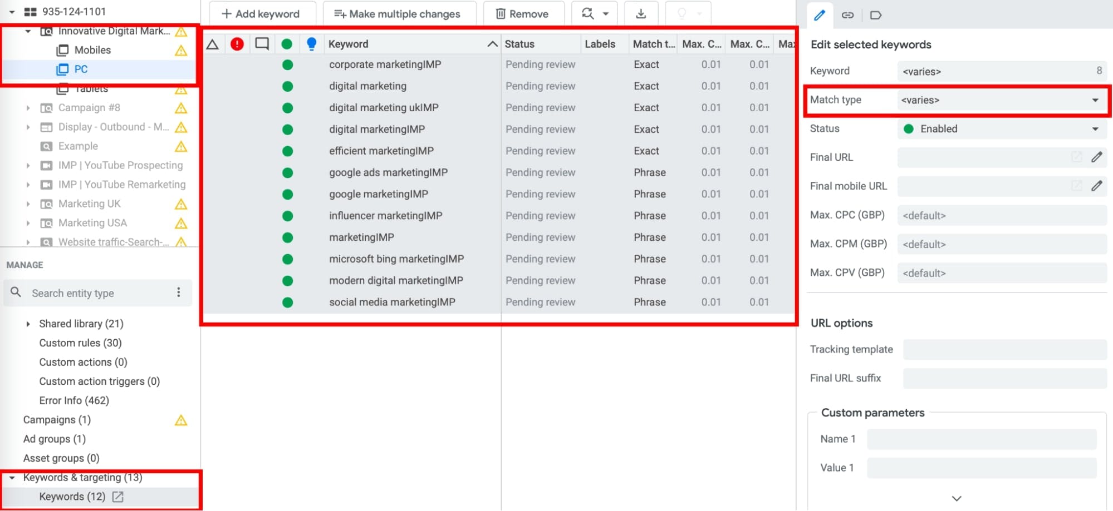Click the Add keyword button
1113x511 pixels.
(262, 13)
